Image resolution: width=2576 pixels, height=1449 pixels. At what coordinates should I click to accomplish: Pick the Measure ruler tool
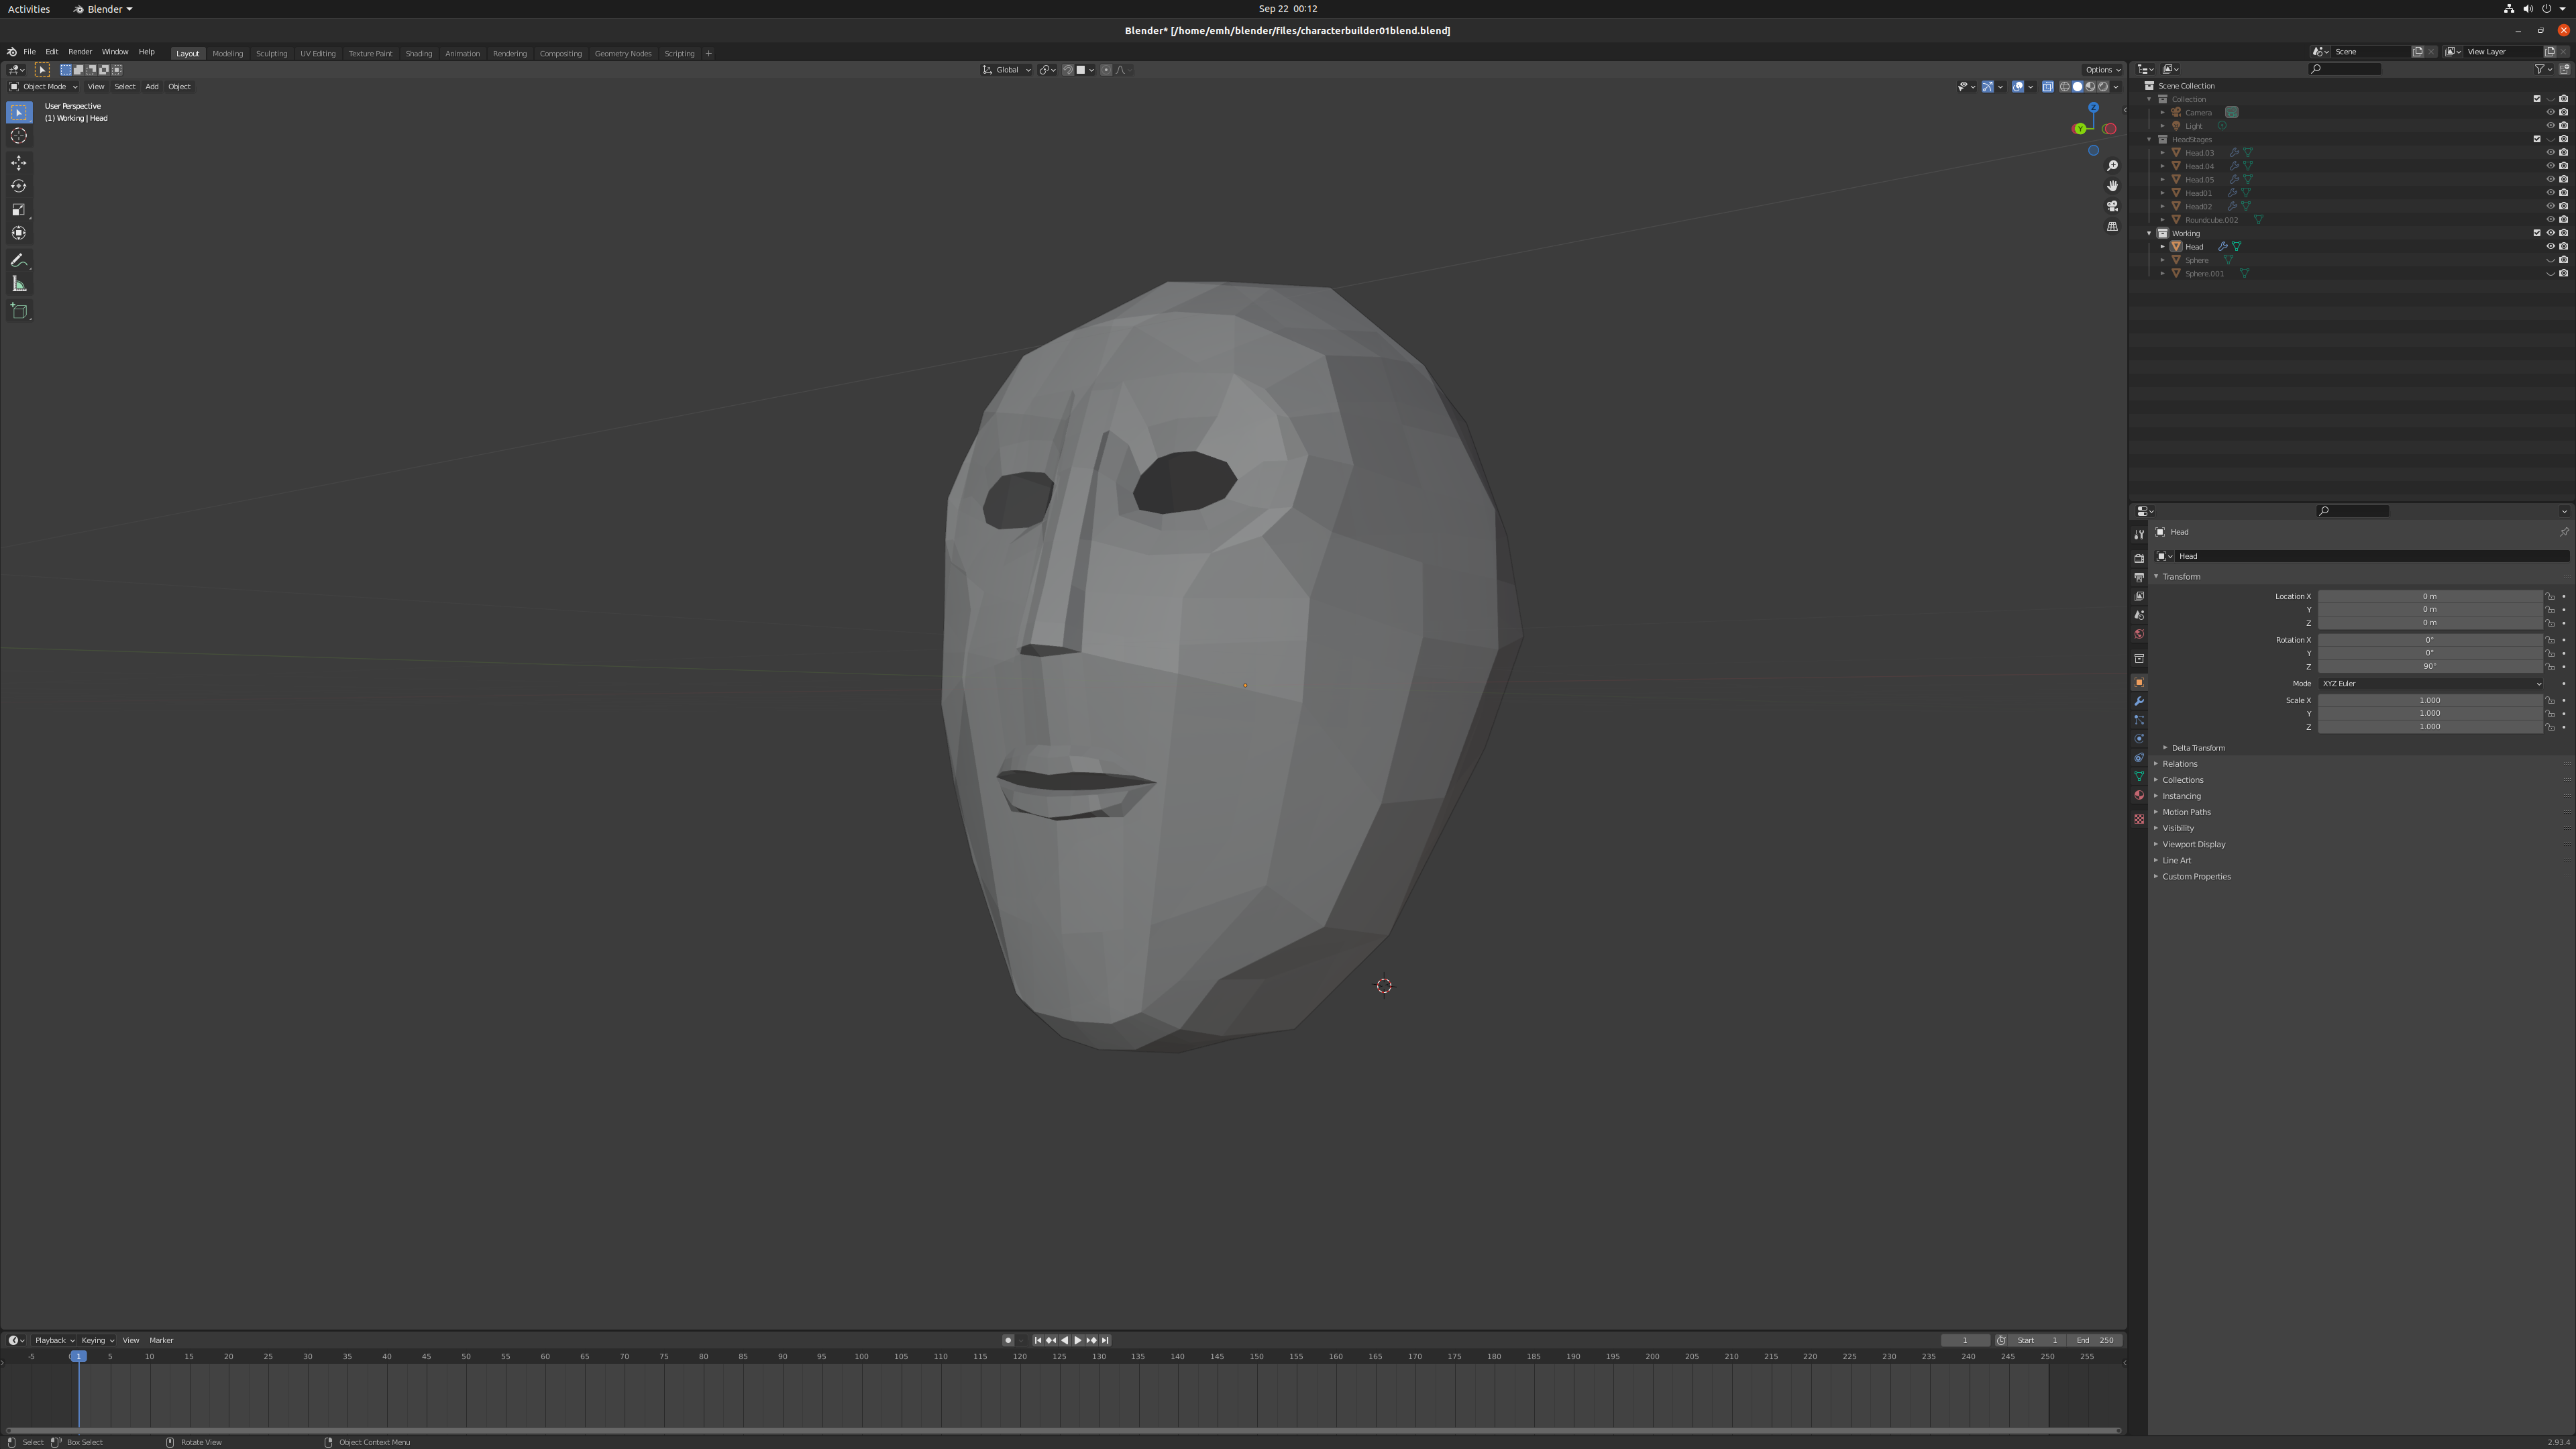[x=19, y=284]
